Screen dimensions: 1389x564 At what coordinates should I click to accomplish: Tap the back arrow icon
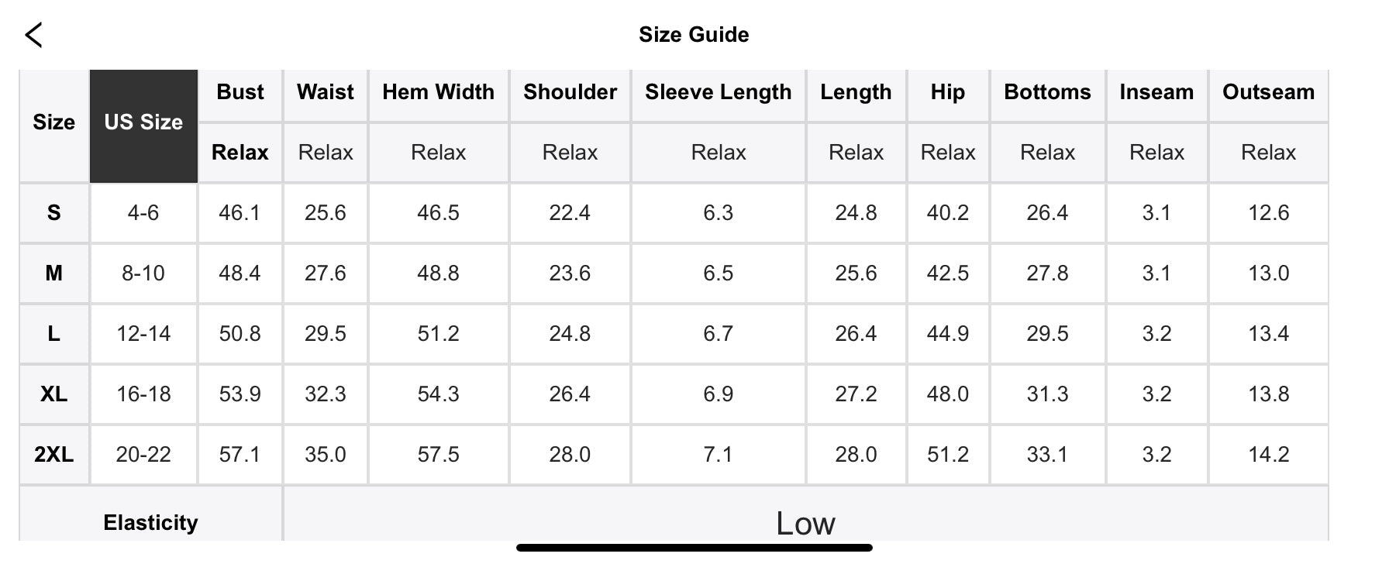(x=34, y=35)
